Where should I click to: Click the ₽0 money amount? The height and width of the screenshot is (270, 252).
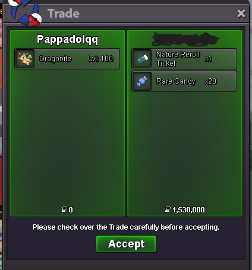pos(67,209)
